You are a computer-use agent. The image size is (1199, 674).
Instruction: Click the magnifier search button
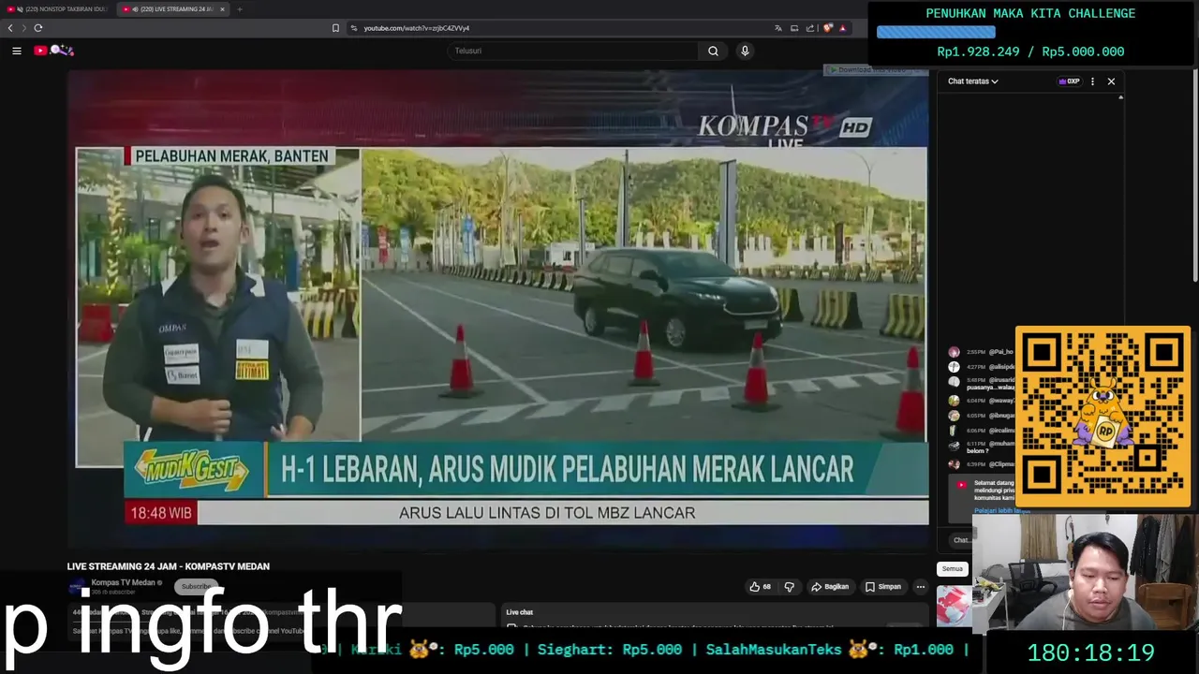[x=713, y=51]
